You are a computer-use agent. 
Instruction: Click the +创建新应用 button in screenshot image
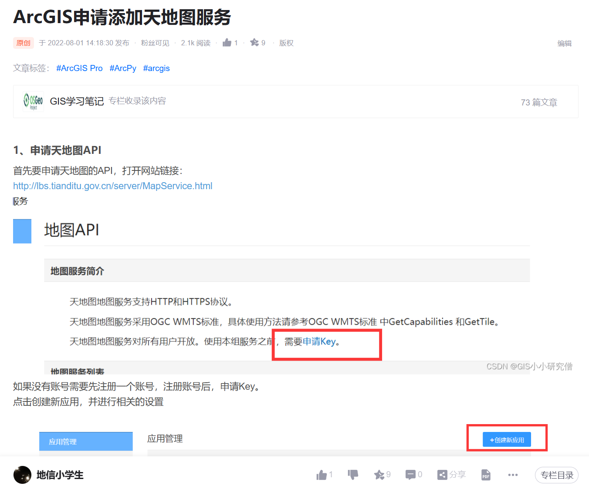(x=507, y=440)
